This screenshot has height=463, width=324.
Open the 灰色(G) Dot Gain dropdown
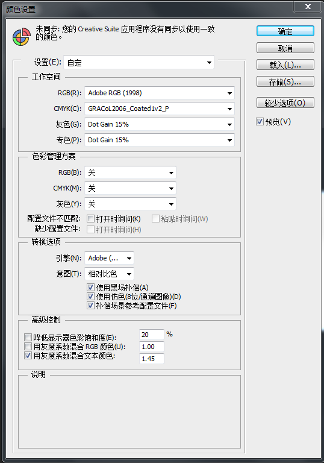click(x=160, y=124)
